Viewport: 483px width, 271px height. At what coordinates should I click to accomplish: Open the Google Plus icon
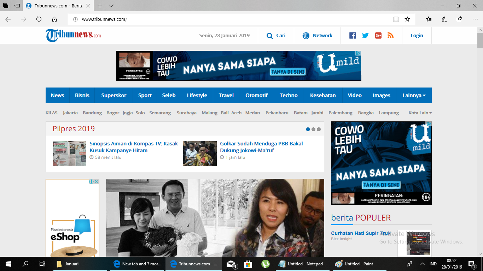pos(378,36)
